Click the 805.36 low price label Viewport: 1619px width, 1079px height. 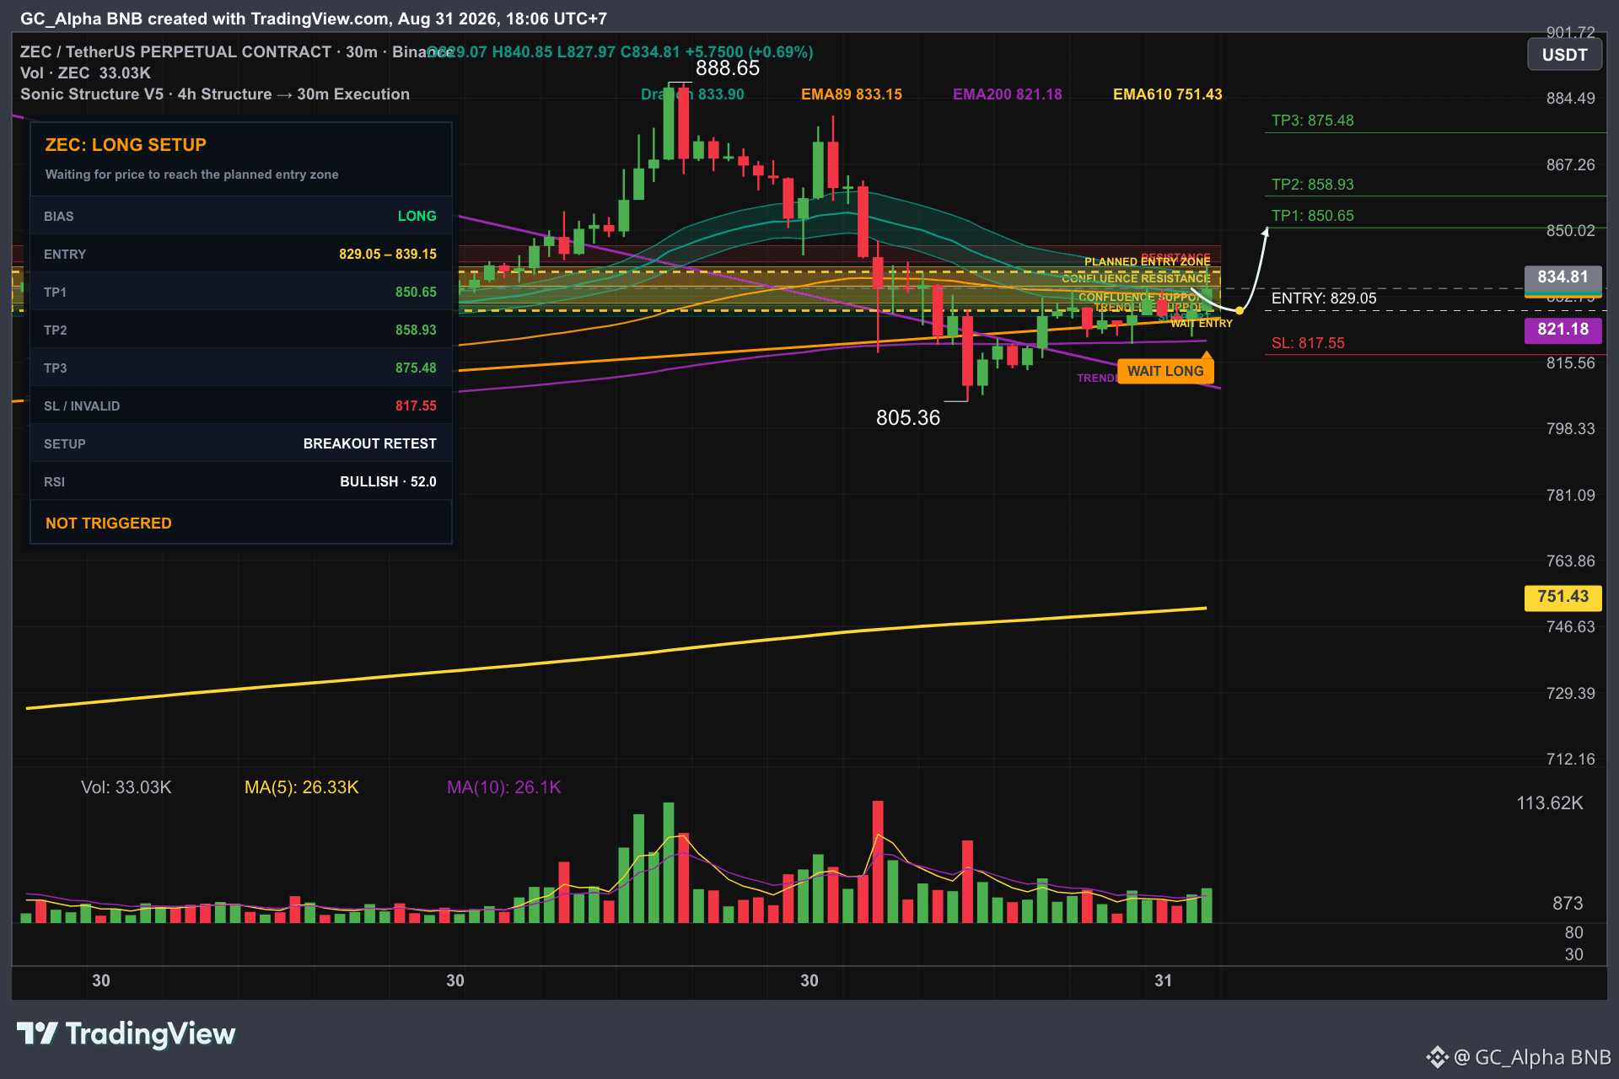908,418
